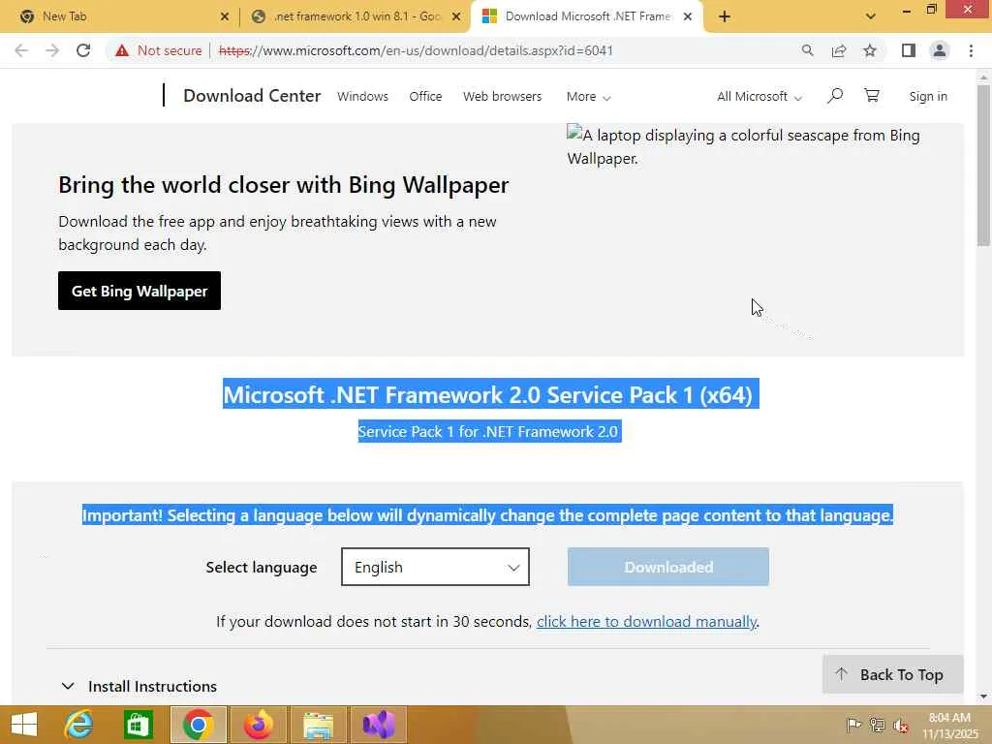Open the Chrome profile avatar
The height and width of the screenshot is (744, 992).
click(x=940, y=50)
